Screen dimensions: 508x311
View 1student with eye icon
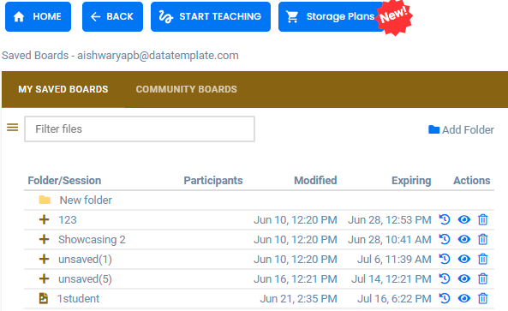point(464,299)
